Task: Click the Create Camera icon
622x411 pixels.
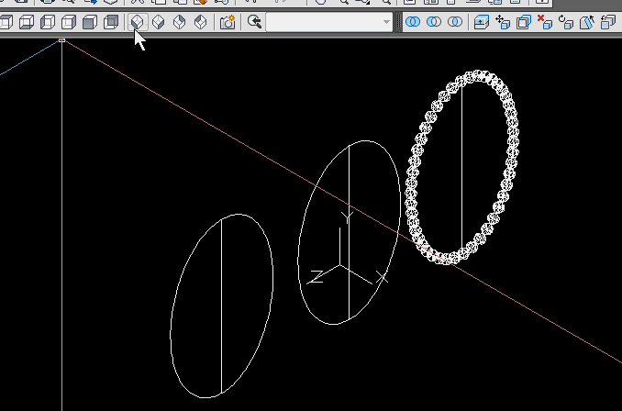Action: coord(228,21)
